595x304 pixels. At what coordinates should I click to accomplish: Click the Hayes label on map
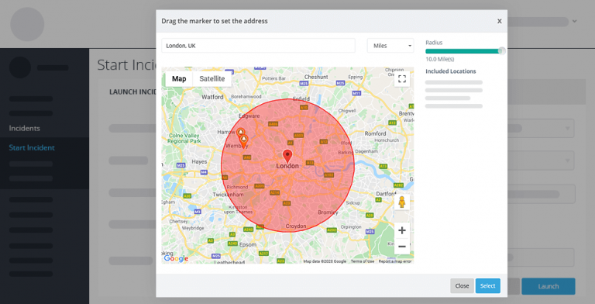click(x=199, y=161)
